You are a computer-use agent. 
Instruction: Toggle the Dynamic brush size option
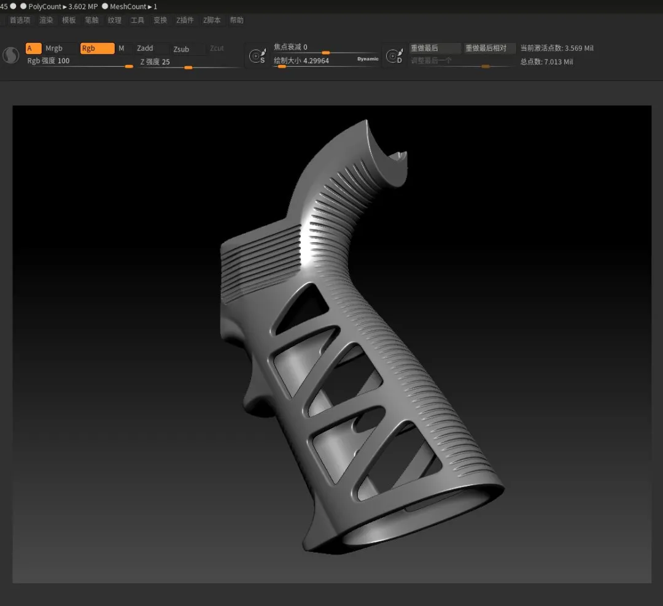(368, 59)
